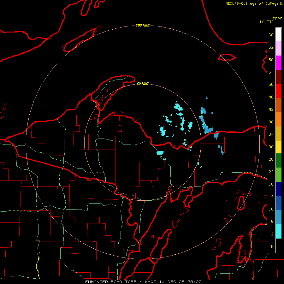284x284 pixels.
Task: Click the TH legend label
Action: [x=271, y=246]
